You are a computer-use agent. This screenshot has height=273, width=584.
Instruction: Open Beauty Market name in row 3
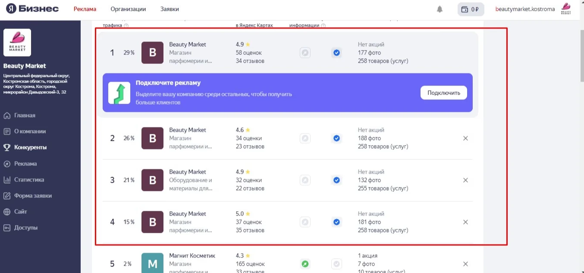click(188, 172)
